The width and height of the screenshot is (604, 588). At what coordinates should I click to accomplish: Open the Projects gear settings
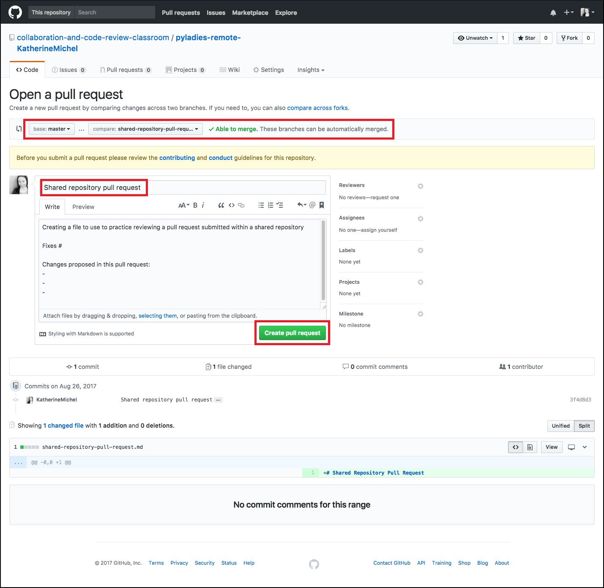click(x=421, y=282)
